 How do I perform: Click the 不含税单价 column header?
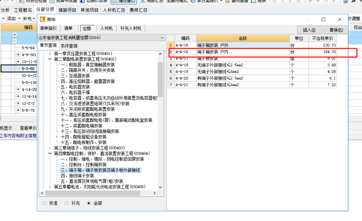tap(323, 38)
